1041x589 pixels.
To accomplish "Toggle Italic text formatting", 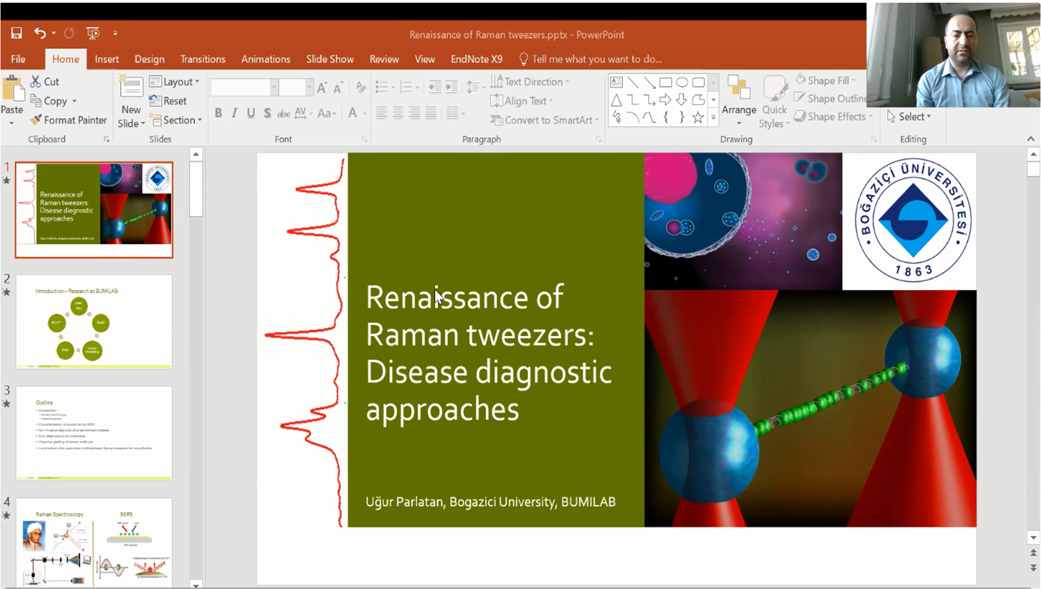I will tap(234, 113).
